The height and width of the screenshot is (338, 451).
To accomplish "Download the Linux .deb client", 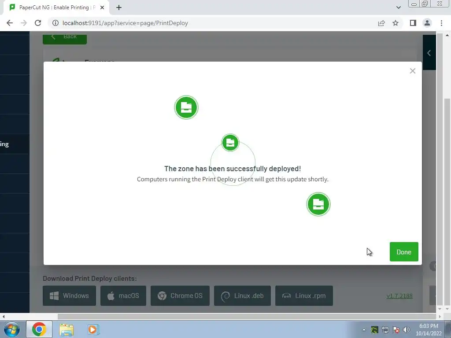I will tap(242, 295).
